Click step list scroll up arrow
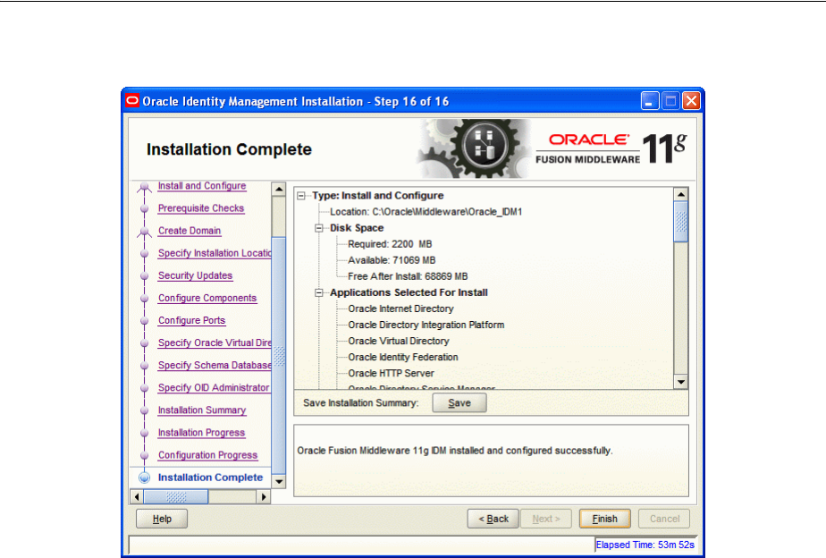 (279, 189)
